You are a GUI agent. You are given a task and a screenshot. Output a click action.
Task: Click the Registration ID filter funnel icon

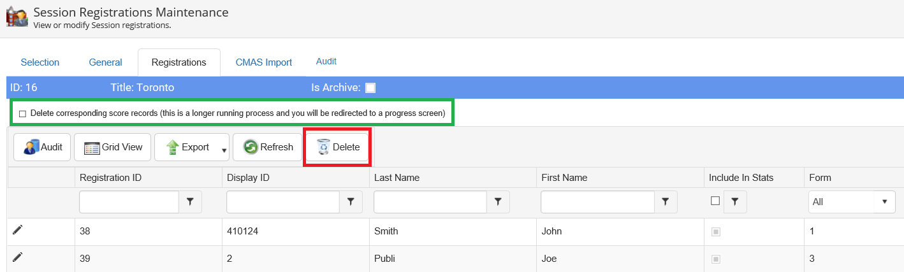tap(190, 201)
